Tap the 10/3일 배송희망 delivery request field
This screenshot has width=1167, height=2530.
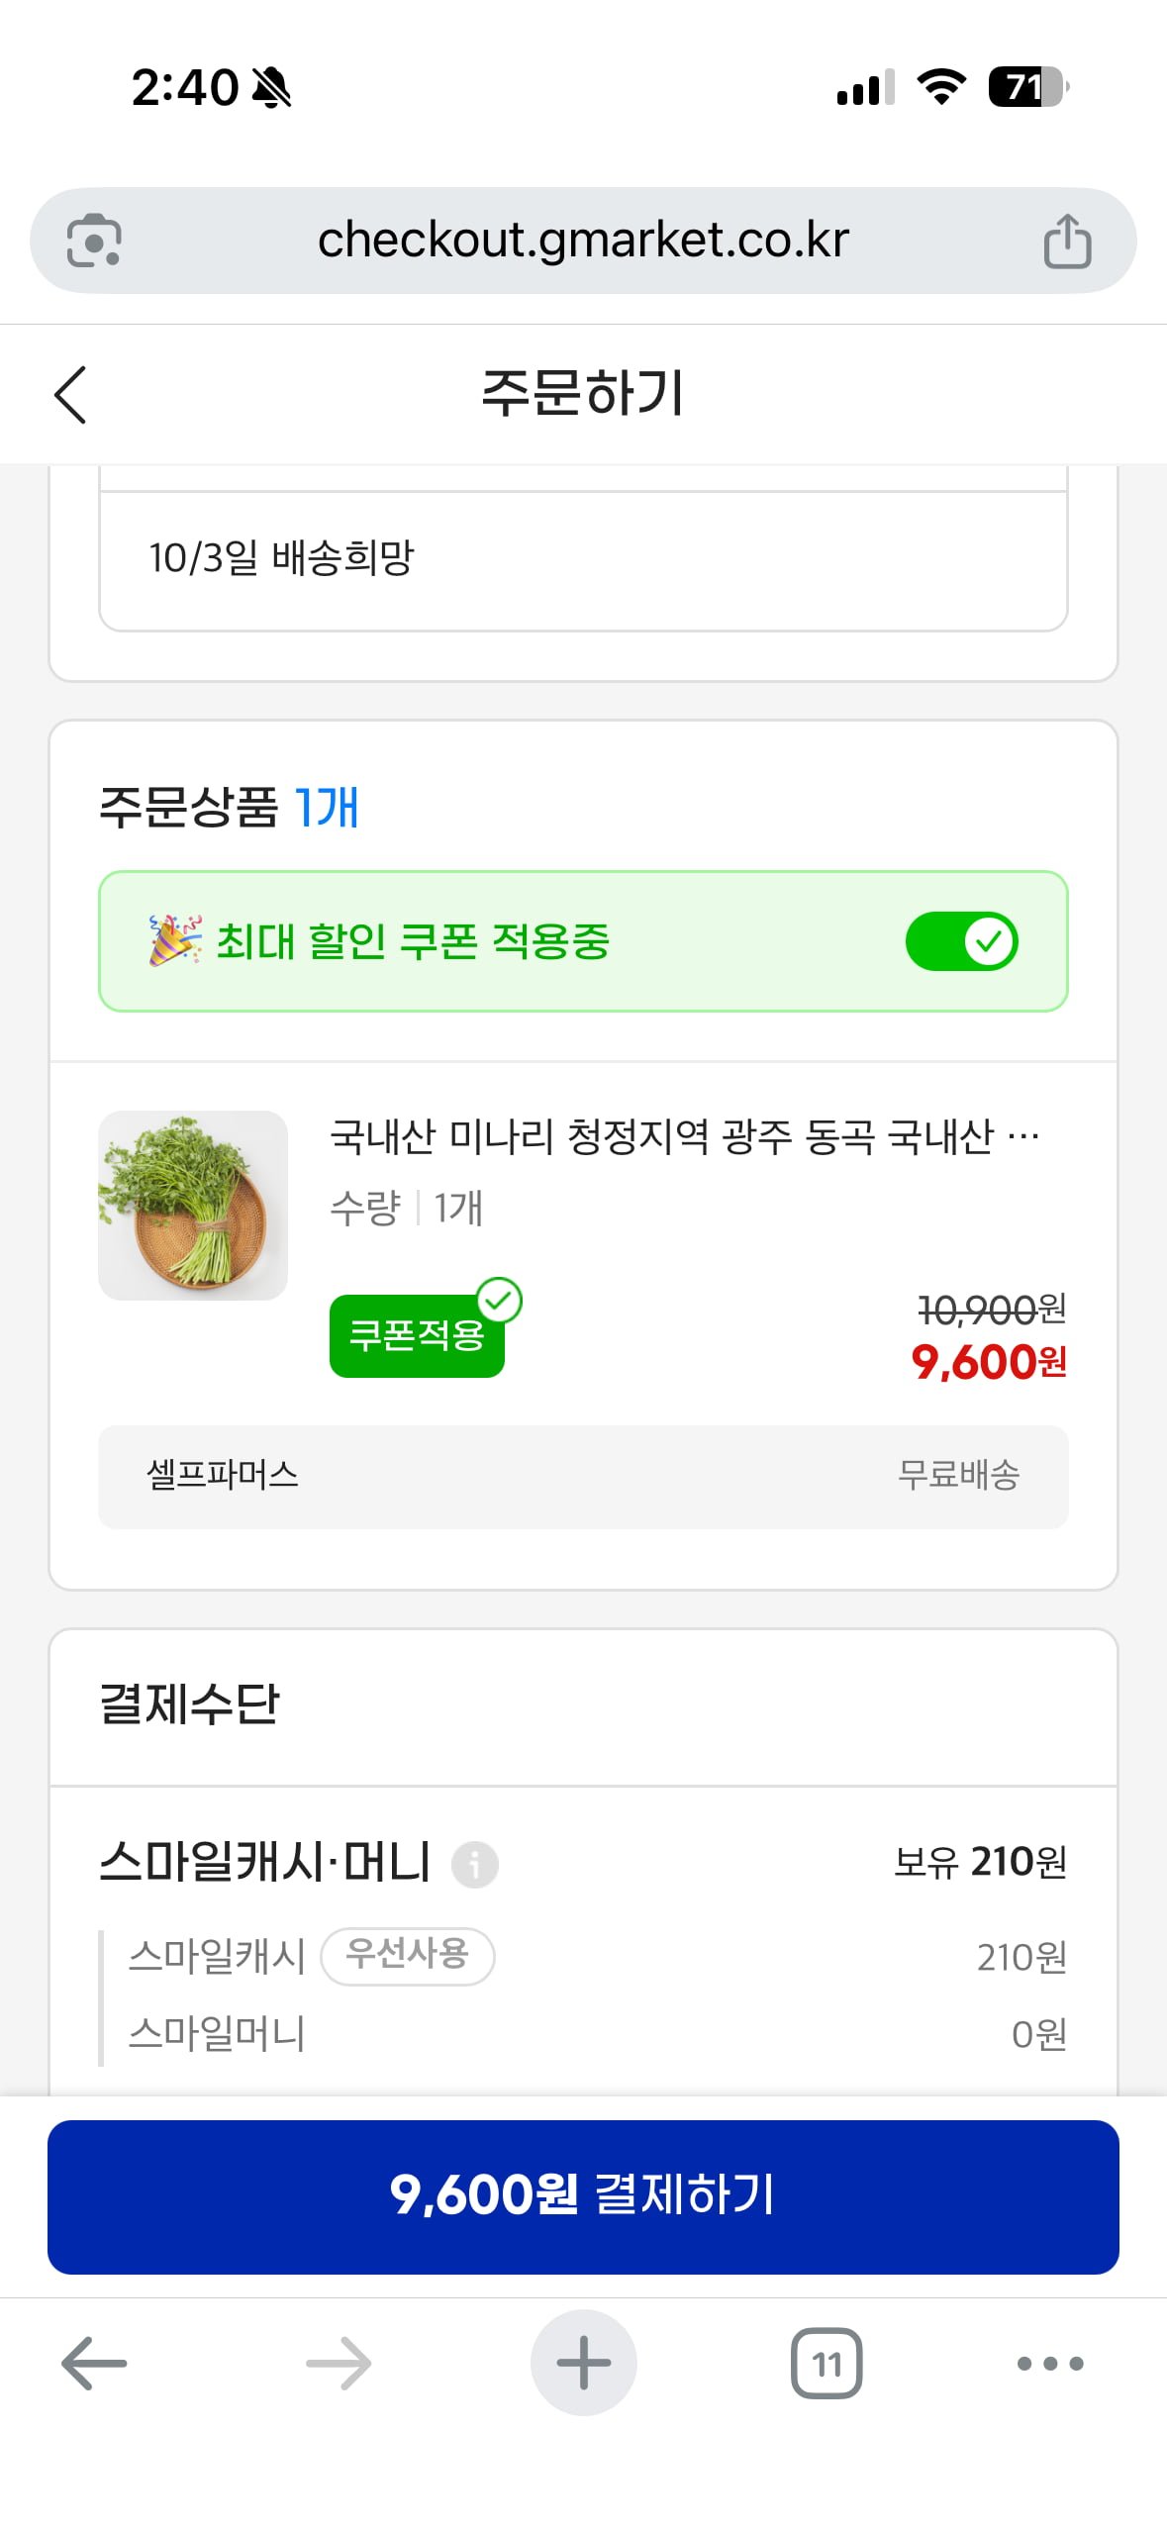coord(583,559)
